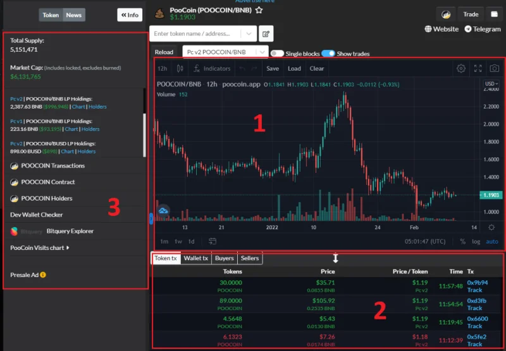Toggle the Single blocks switch
This screenshot has width=506, height=351.
click(x=277, y=54)
